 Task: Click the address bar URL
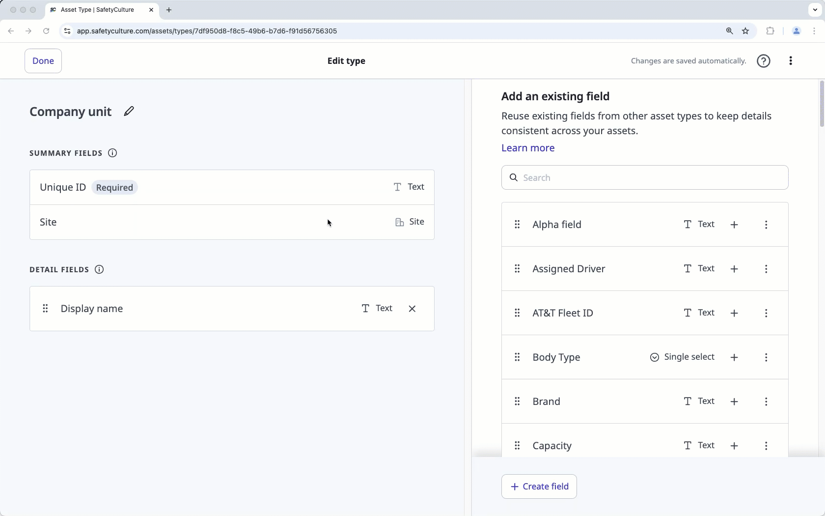pos(207,31)
